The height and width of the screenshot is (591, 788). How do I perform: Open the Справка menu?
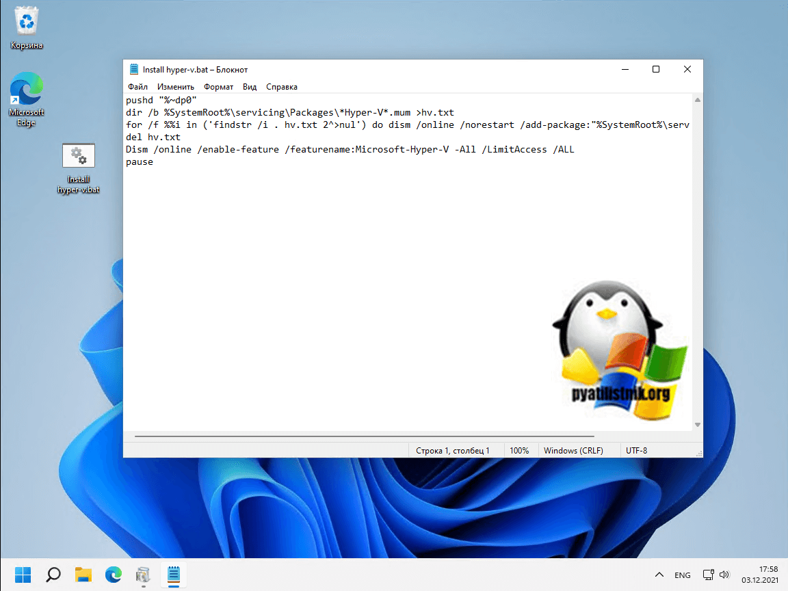coord(281,87)
